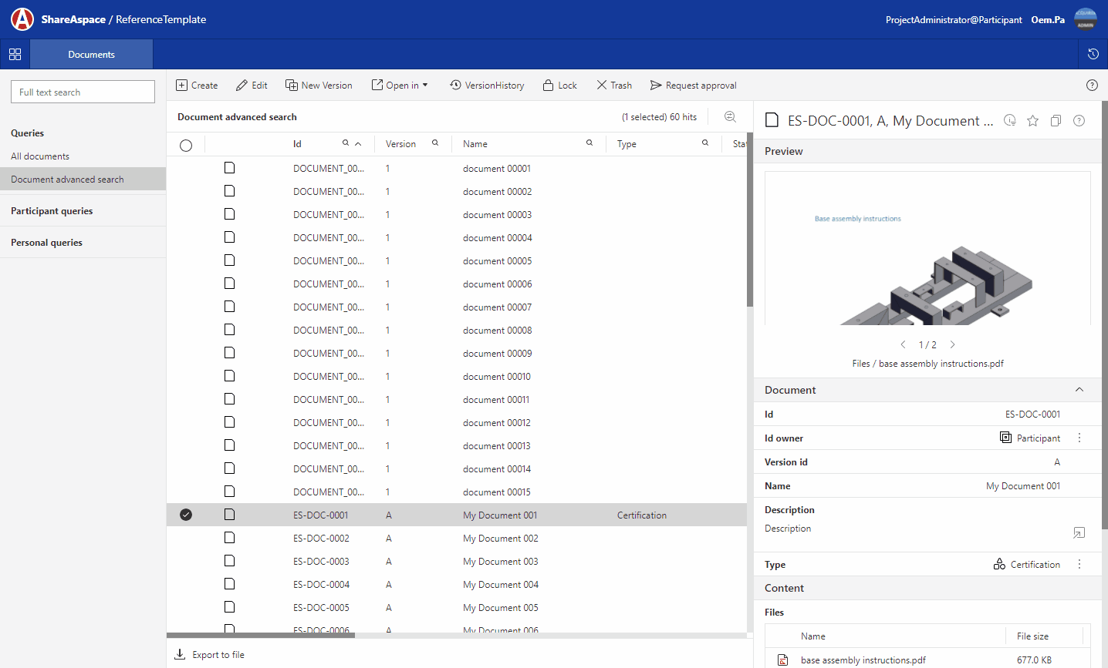Select the Create document tool
The image size is (1108, 668).
[197, 85]
